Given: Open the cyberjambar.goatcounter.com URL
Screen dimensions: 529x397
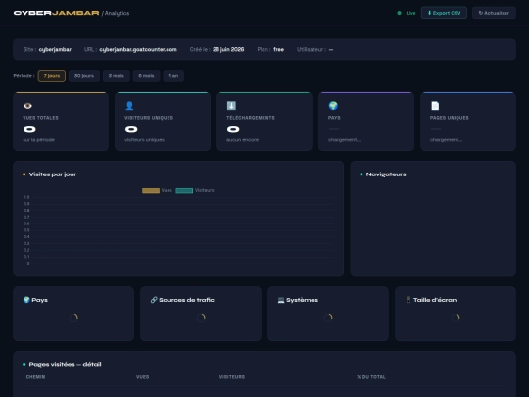Looking at the screenshot, I should click(138, 49).
